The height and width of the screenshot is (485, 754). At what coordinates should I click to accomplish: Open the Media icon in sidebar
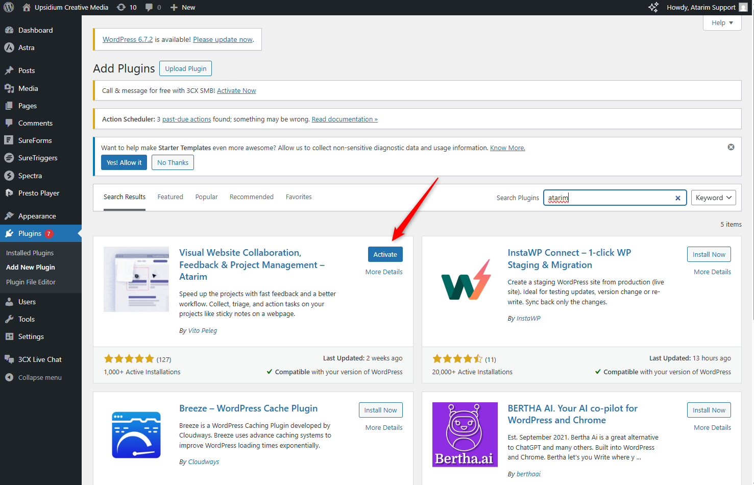click(x=9, y=88)
